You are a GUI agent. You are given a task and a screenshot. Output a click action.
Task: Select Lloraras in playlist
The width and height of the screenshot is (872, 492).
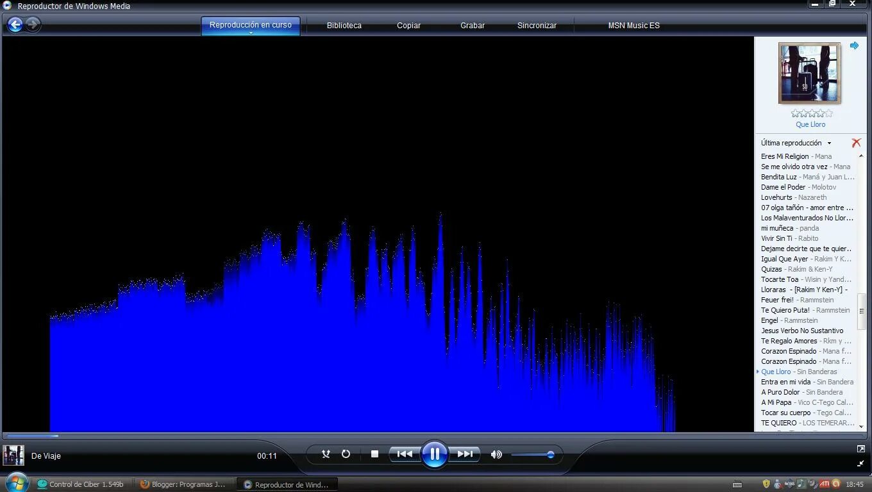click(x=808, y=290)
